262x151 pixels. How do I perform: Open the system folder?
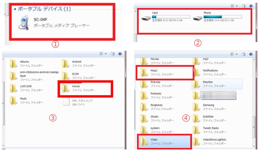[x=157, y=130]
